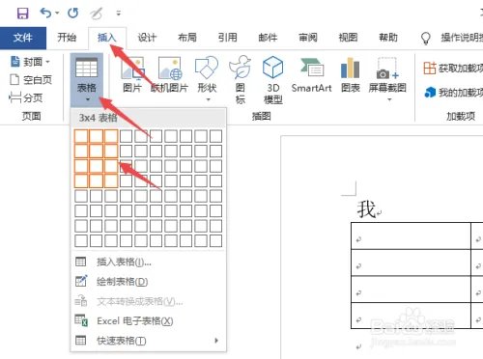Click the text 我 in the document
483x359 pixels.
tap(366, 209)
